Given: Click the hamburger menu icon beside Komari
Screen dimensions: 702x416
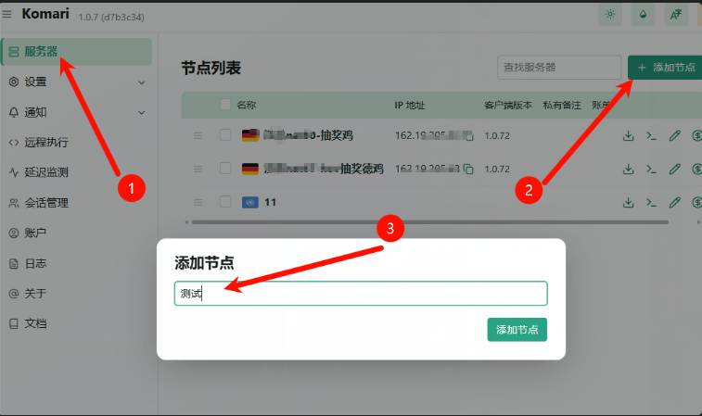Looking at the screenshot, I should click(8, 14).
